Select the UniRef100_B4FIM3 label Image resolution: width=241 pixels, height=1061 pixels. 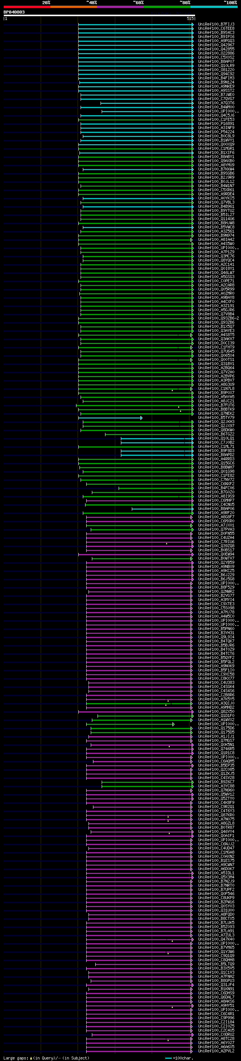216,78
